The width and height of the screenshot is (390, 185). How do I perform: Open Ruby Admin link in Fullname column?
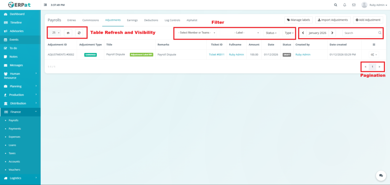(237, 54)
